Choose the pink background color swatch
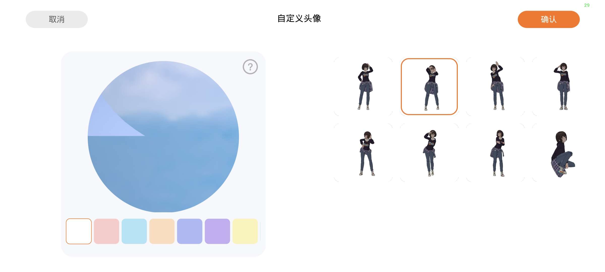 106,231
